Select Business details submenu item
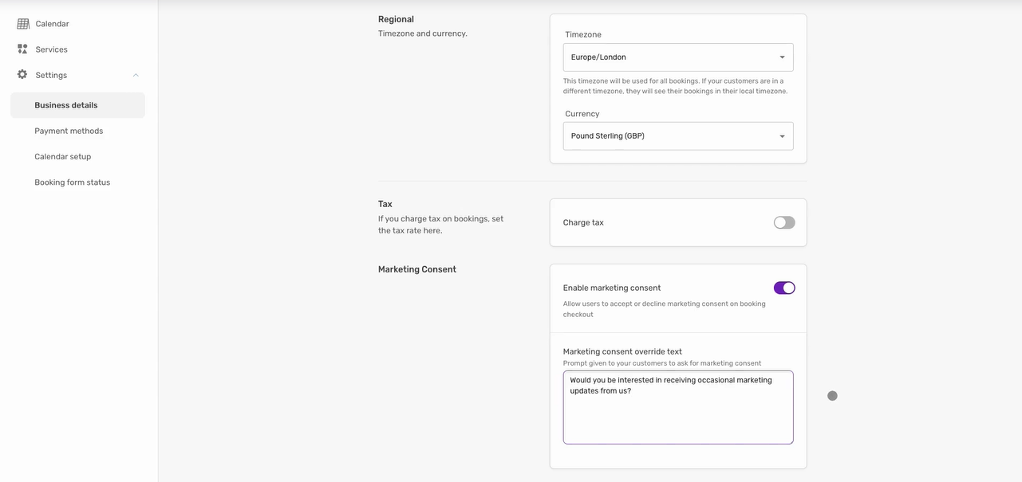The height and width of the screenshot is (482, 1022). click(66, 105)
